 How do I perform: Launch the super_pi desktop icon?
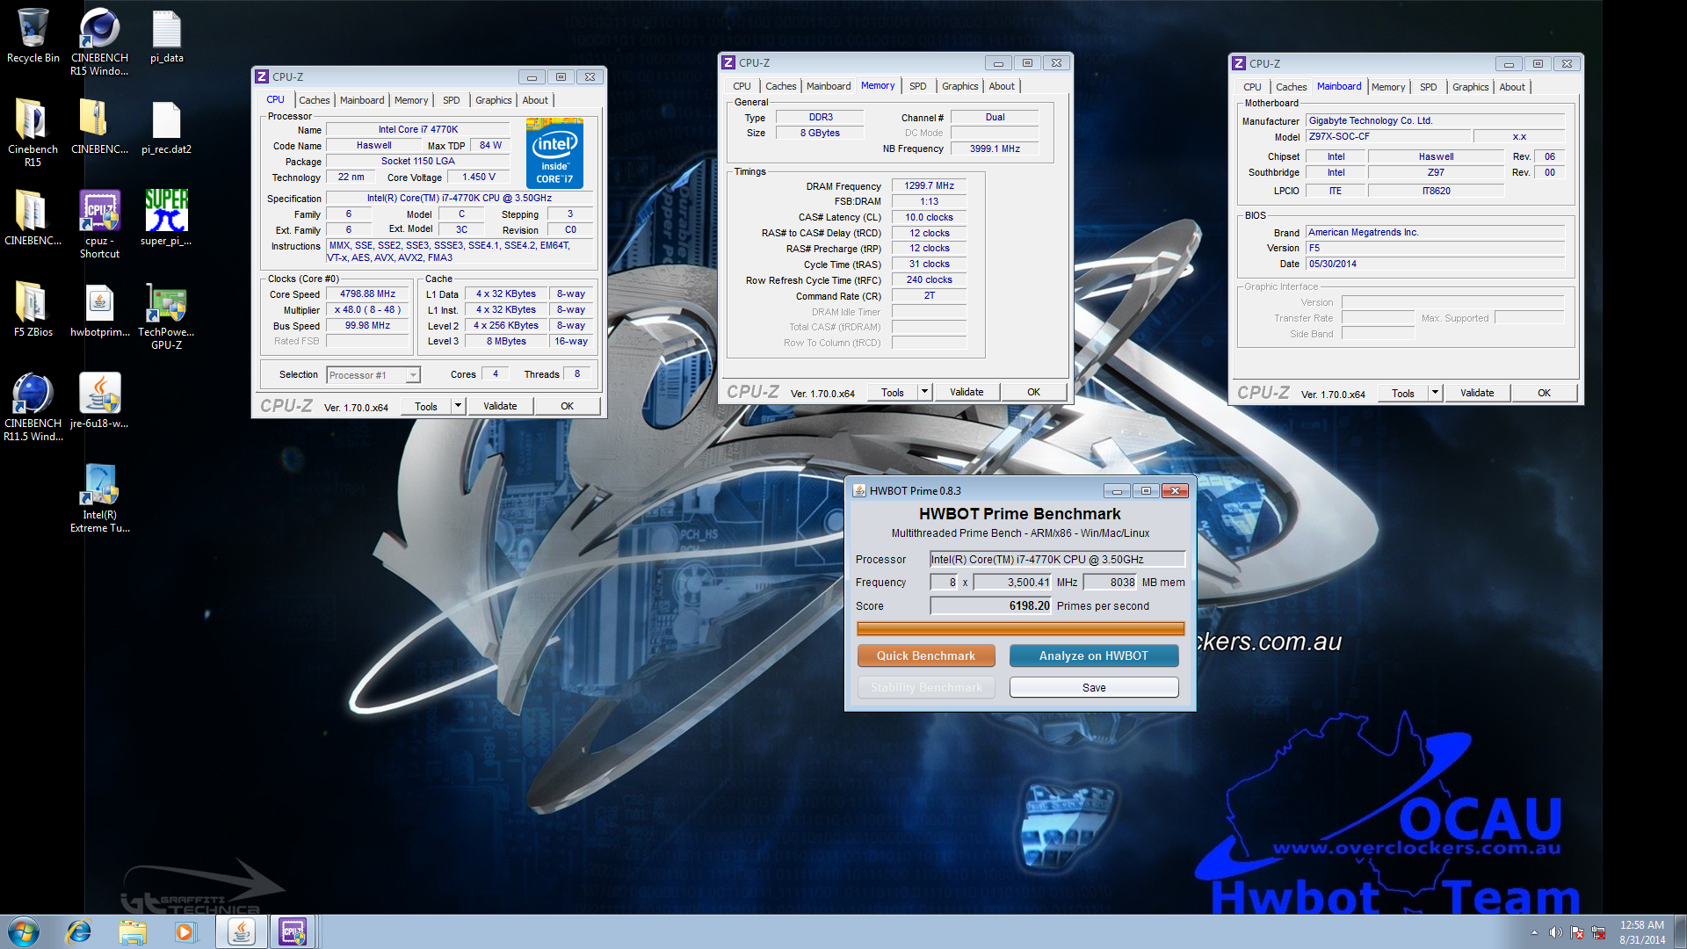[167, 218]
